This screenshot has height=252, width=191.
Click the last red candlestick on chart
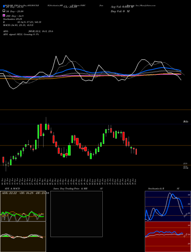pyautogui.click(x=136, y=152)
